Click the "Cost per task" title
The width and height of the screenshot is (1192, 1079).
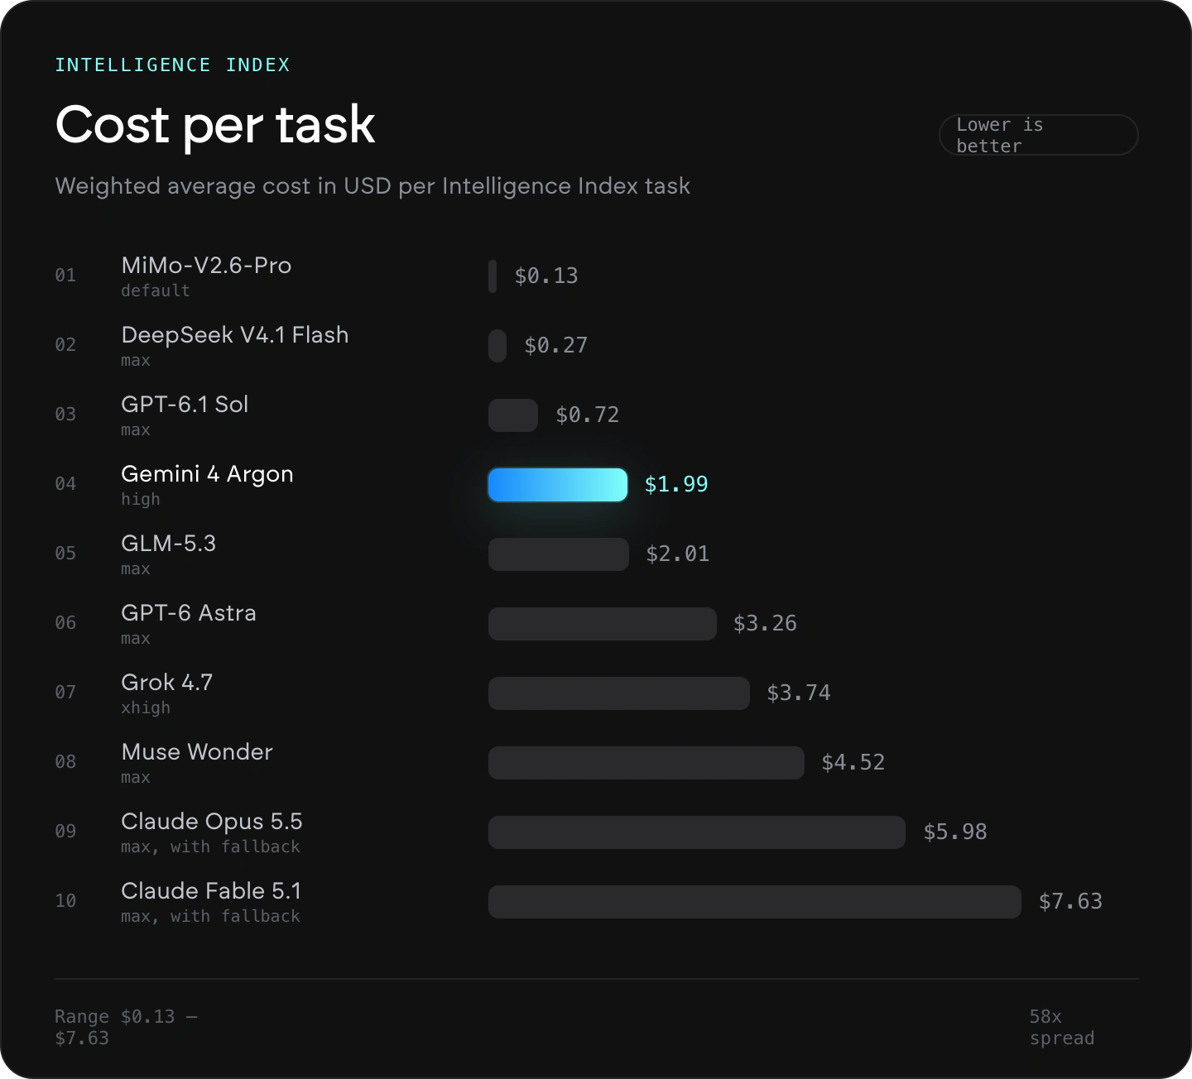tap(215, 125)
